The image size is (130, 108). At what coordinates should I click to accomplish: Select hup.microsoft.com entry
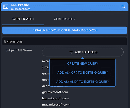(x=55, y=98)
